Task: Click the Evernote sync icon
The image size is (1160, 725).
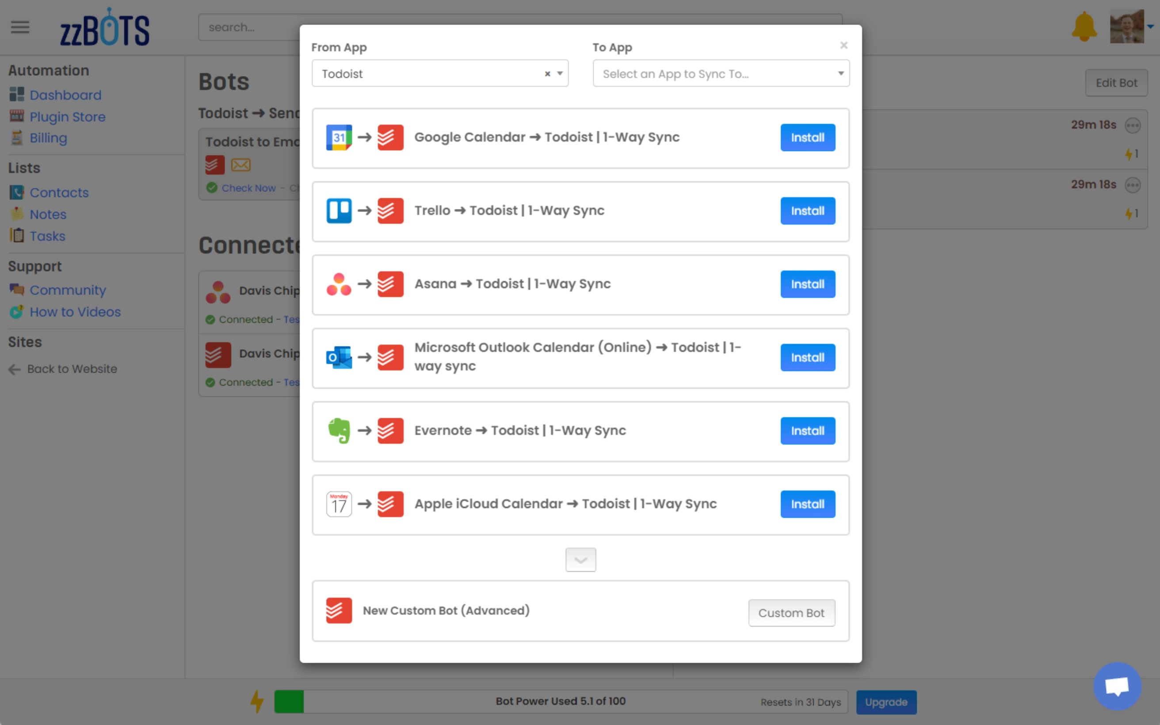Action: pyautogui.click(x=339, y=430)
